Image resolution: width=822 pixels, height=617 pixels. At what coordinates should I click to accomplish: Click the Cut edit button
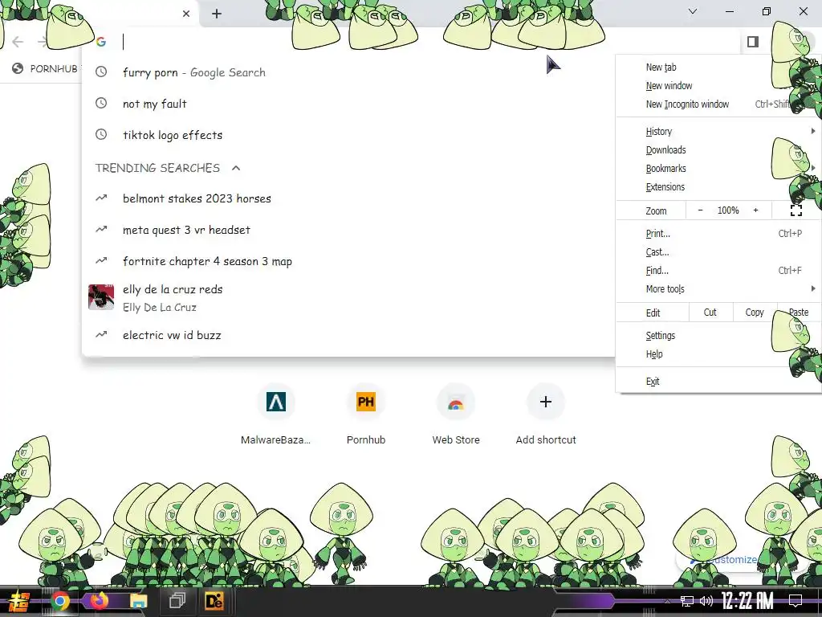(x=710, y=313)
